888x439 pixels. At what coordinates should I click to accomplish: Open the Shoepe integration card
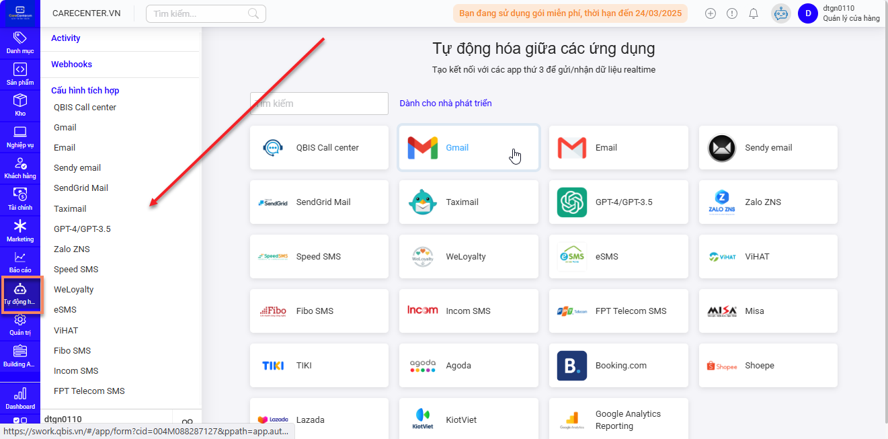pos(768,366)
